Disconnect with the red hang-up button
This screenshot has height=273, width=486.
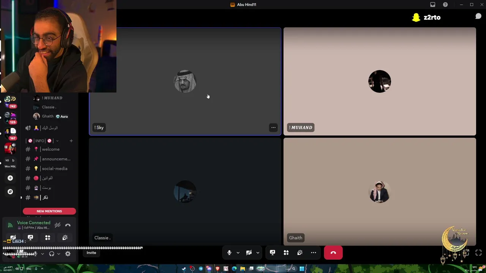coord(333,253)
